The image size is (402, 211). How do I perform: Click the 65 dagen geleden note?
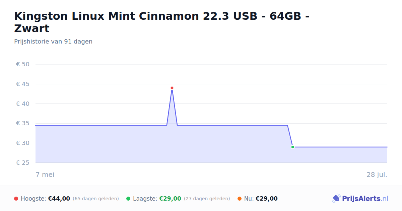click(96, 199)
